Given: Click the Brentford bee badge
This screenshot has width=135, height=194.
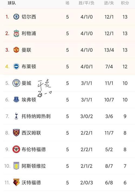Looking at the screenshot, I should [x=16, y=149].
